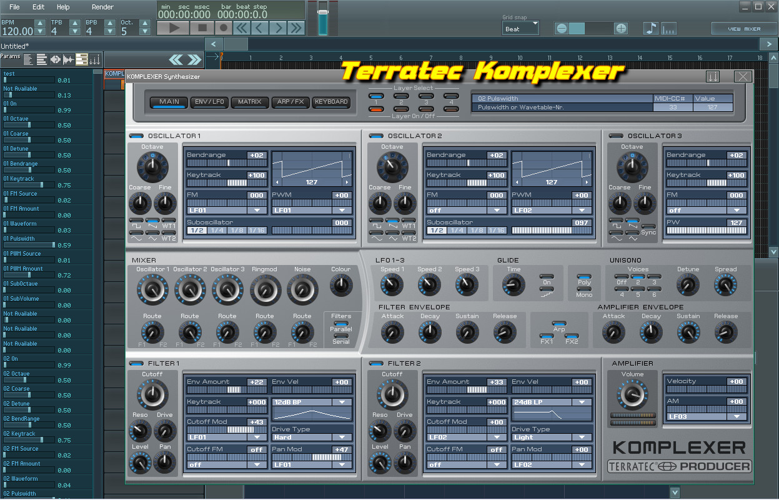Open the Render menu
This screenshot has width=779, height=500.
[x=102, y=7]
